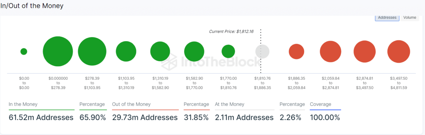The image size is (425, 135).
Task: Select red bubble for $2,059.84 to $2,874.81
Action: (330, 51)
